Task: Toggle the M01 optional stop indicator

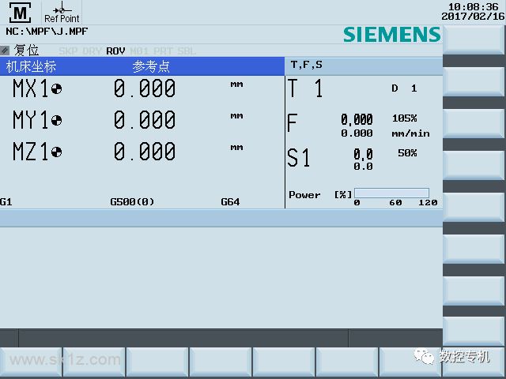Action: [139, 51]
